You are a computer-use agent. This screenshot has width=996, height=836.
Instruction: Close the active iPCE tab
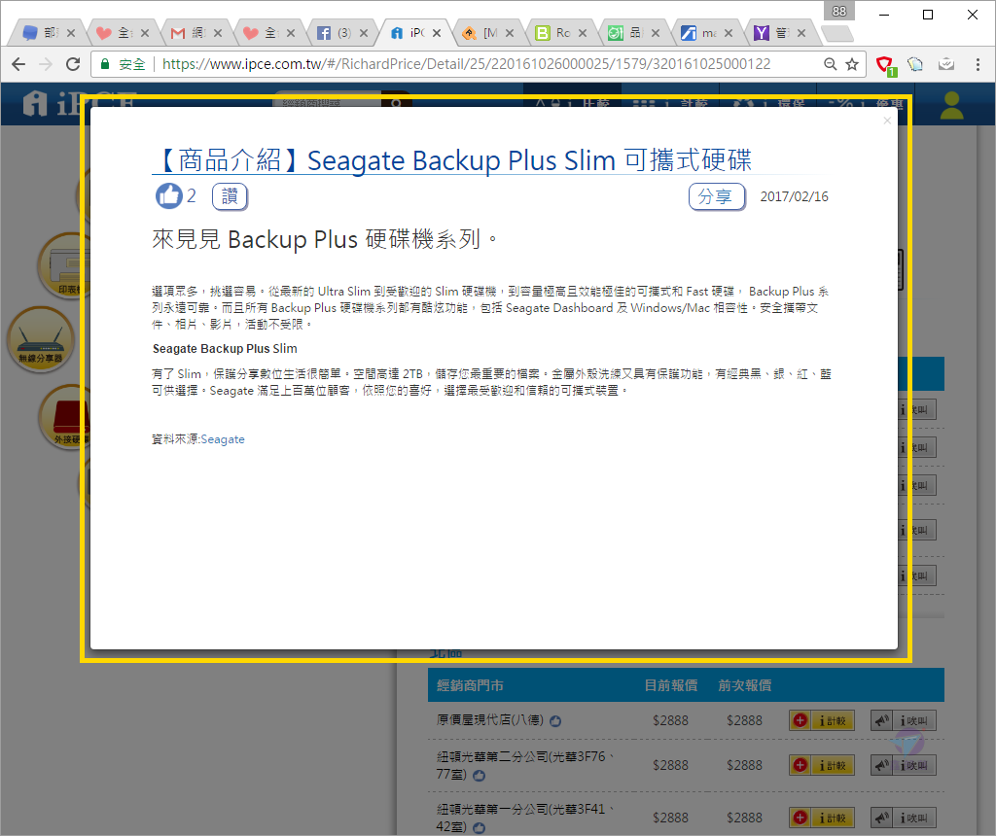(x=437, y=33)
